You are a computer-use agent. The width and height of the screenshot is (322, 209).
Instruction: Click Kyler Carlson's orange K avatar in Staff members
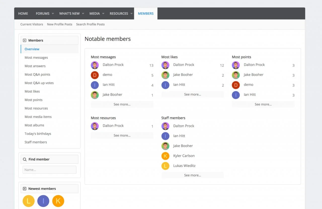[x=165, y=156]
